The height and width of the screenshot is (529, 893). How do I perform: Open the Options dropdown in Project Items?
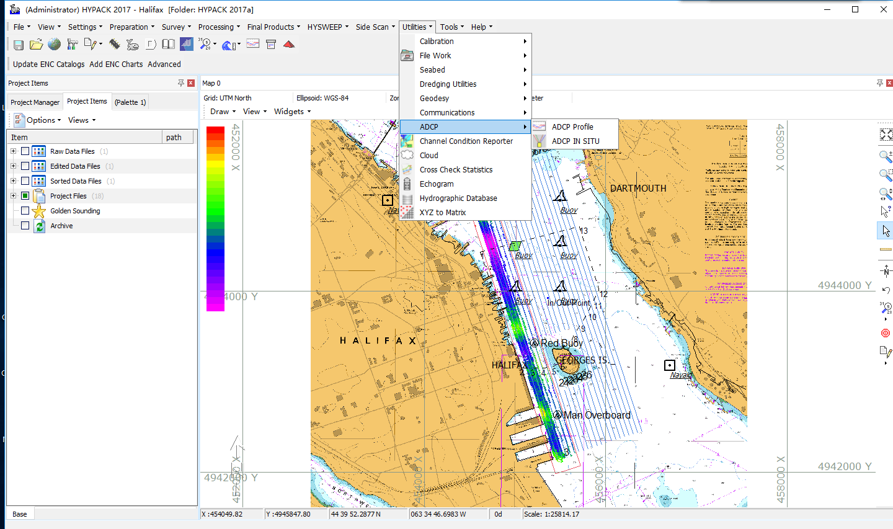44,120
